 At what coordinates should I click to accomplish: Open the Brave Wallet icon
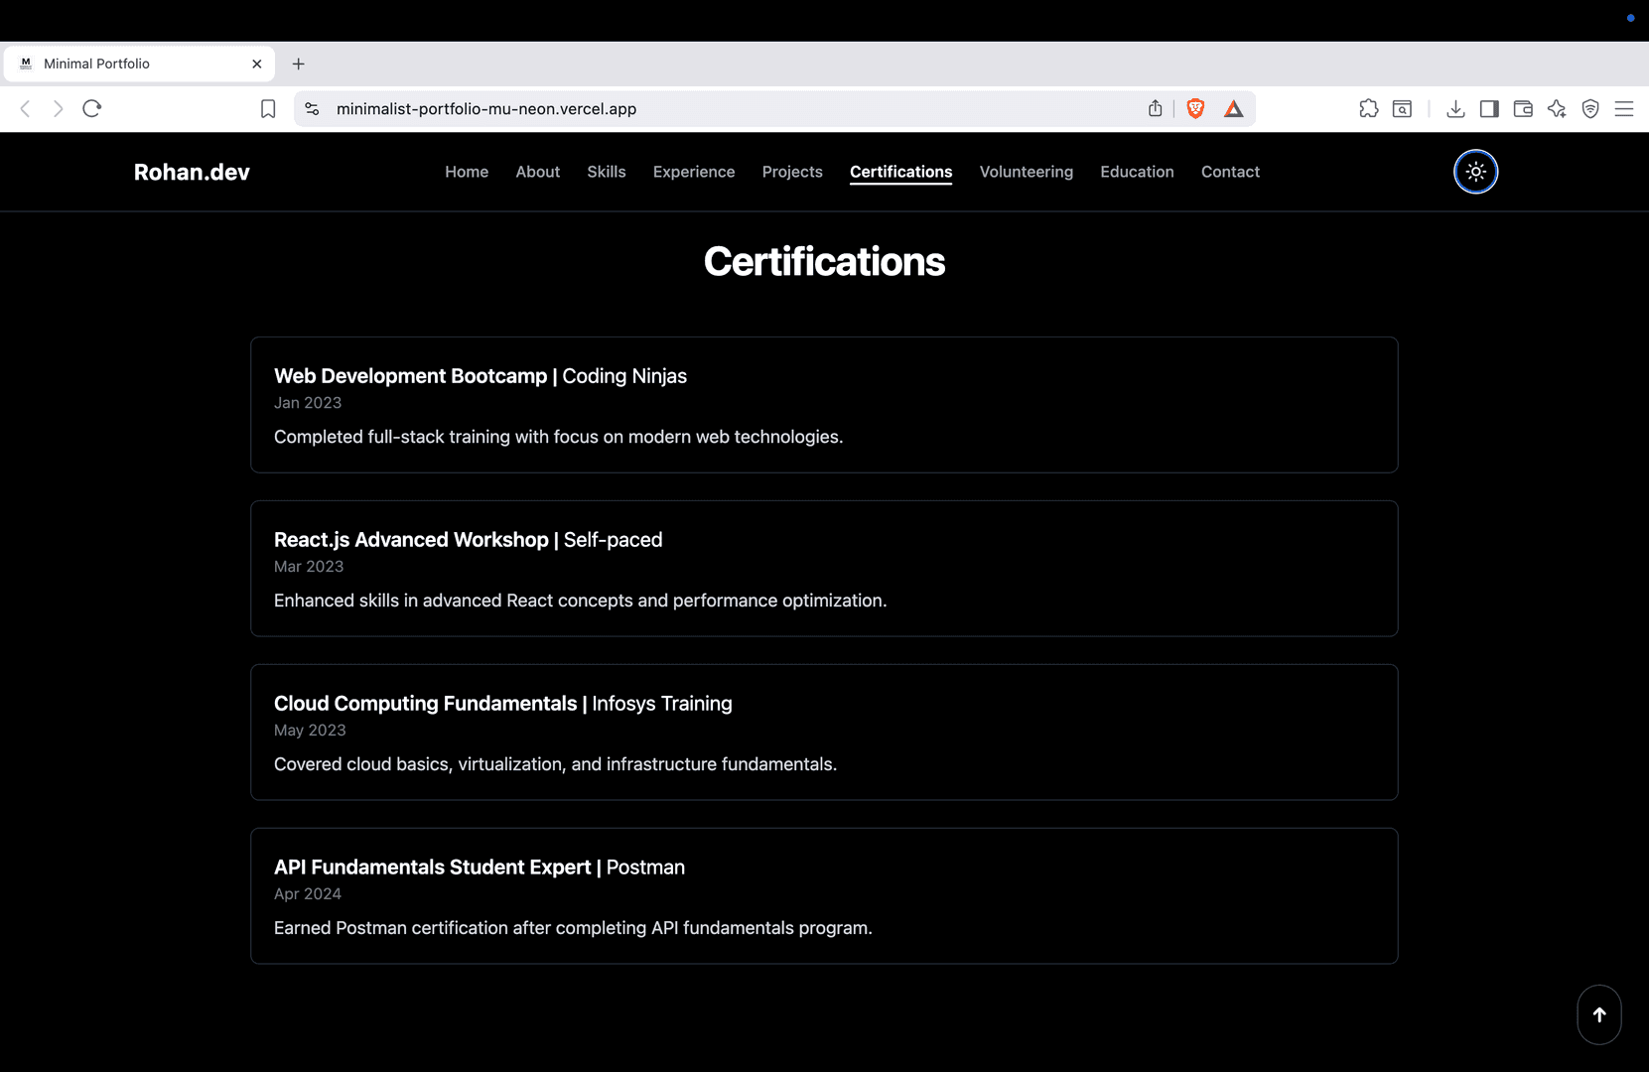tap(1523, 109)
